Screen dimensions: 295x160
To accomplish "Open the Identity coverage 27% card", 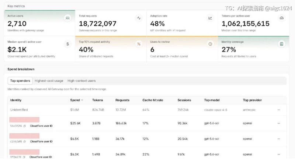I will click(x=254, y=49).
